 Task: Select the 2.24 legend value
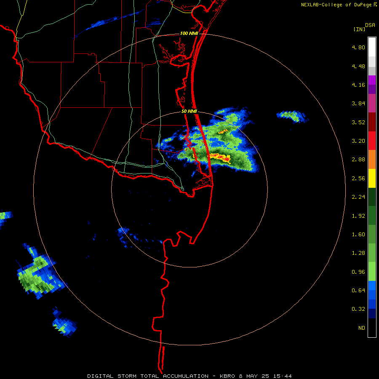(x=358, y=197)
